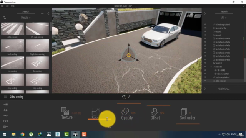Open the Offset setting
Image resolution: width=246 pixels, height=138 pixels.
pos(155,114)
